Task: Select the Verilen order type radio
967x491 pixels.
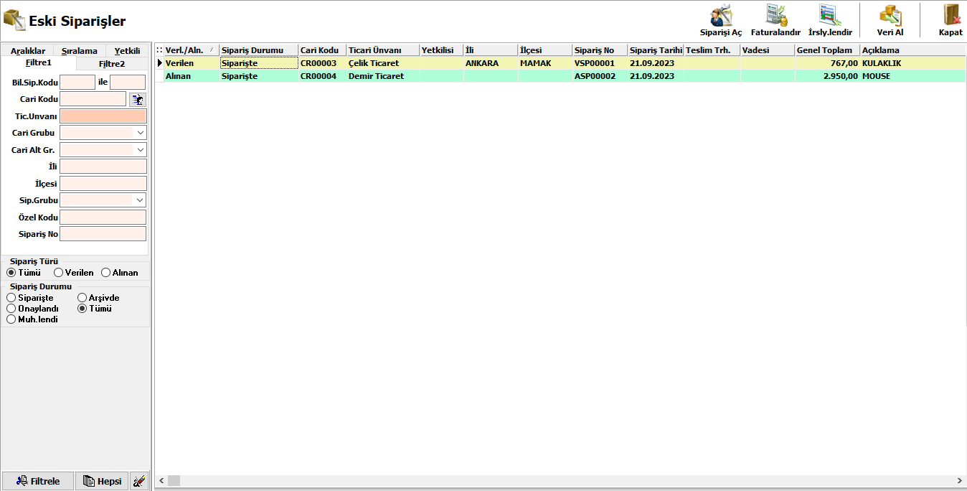Action: tap(58, 273)
